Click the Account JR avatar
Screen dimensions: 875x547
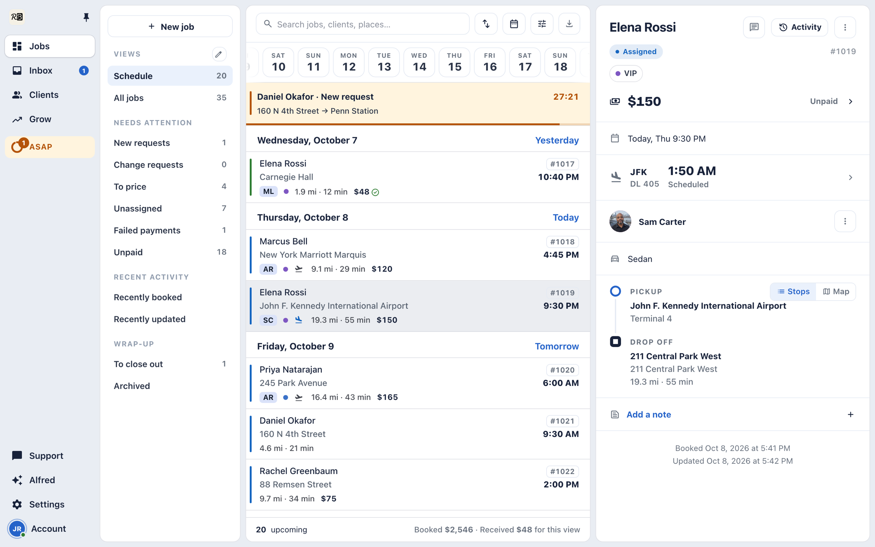[17, 529]
